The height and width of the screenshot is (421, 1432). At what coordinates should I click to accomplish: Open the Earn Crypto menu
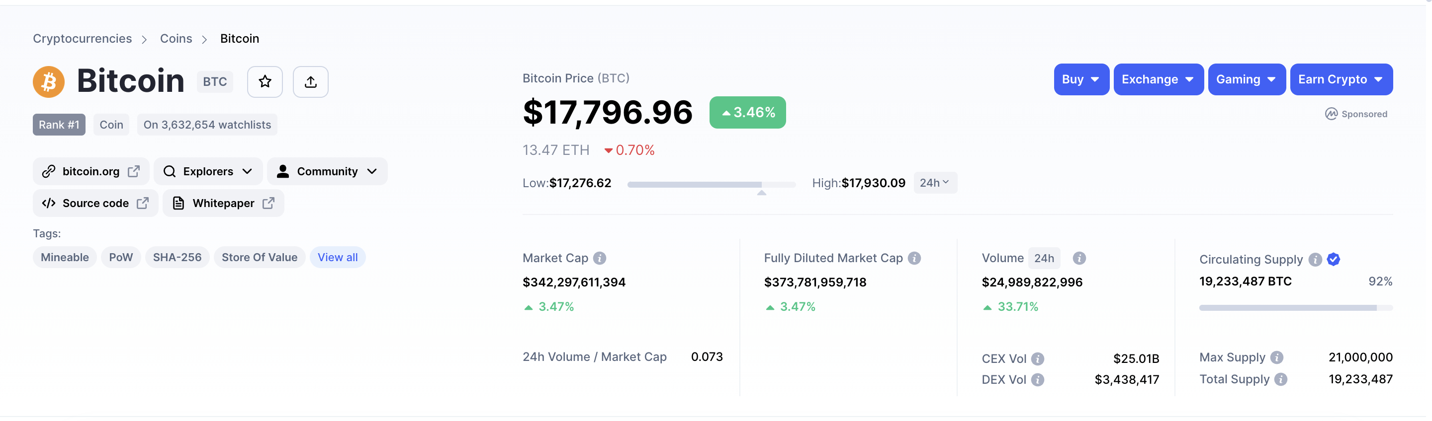coord(1341,79)
